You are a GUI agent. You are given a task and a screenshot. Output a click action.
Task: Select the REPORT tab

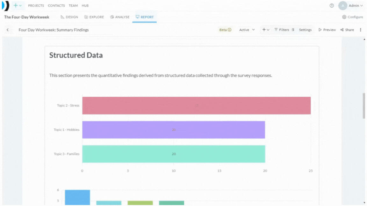144,17
